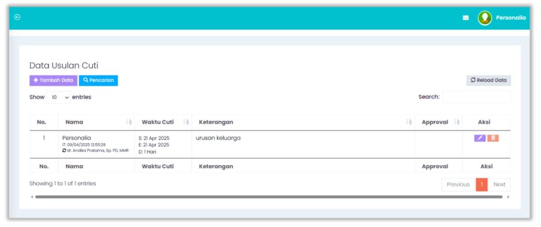The width and height of the screenshot is (541, 227).
Task: Open the Show entries dropdown
Action: point(58,97)
